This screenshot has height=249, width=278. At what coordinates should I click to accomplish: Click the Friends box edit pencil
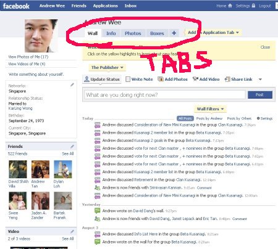click(x=72, y=146)
